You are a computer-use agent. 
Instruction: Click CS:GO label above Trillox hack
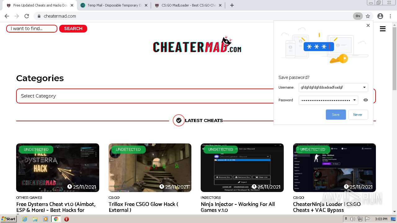114,198
